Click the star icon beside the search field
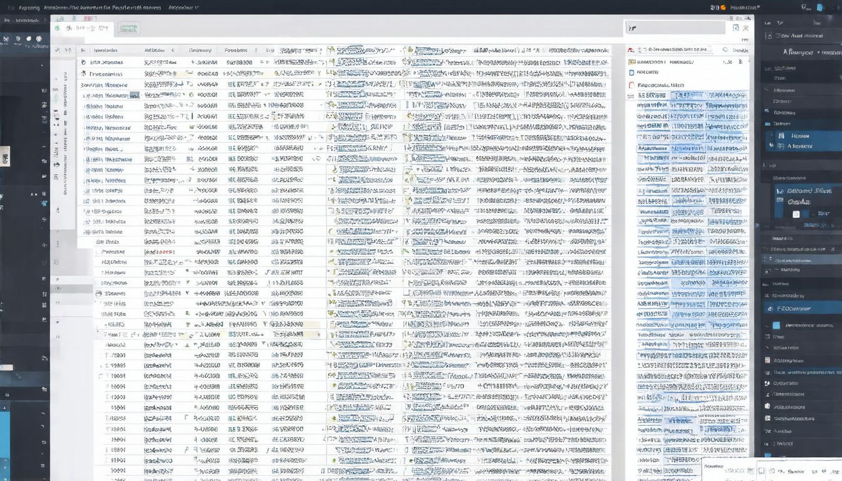Screen dimensions: 842x481 point(746,28)
